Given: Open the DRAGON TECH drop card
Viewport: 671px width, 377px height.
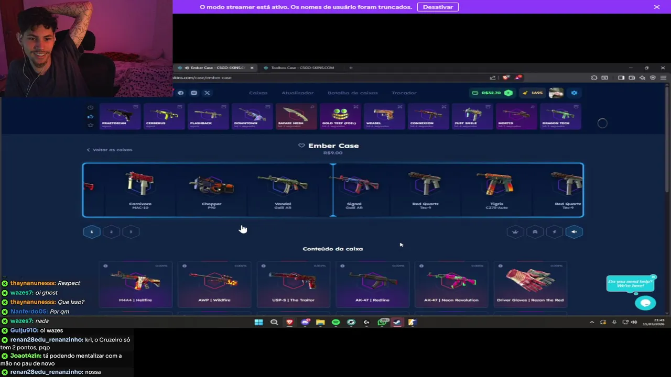Looking at the screenshot, I should pos(559,116).
